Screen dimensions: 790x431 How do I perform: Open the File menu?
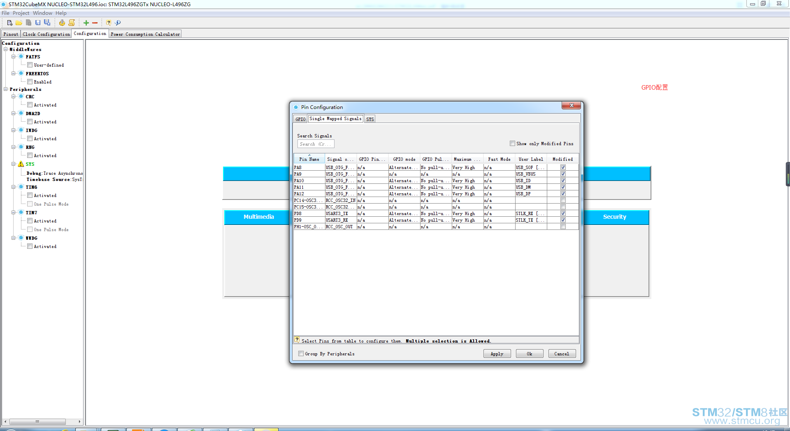[5, 13]
